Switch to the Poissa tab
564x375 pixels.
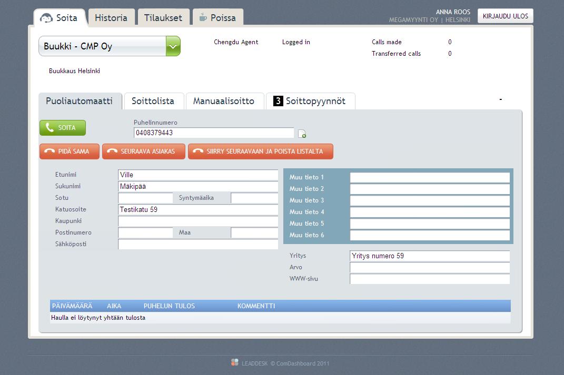[218, 17]
